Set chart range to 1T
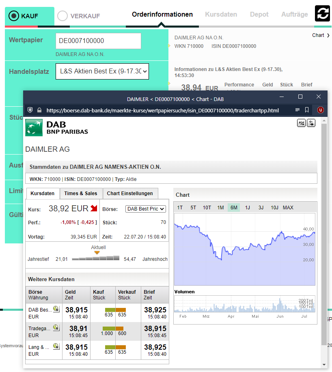Image resolution: width=332 pixels, height=372 pixels. tap(180, 208)
